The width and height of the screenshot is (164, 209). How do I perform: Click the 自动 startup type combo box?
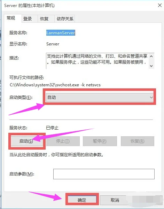[x=100, y=98]
